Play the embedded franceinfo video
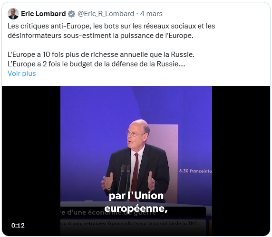The width and height of the screenshot is (272, 237). pos(136,161)
